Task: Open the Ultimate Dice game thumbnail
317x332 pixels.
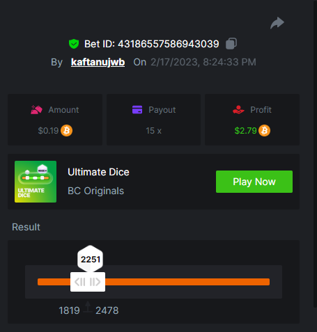Action: tap(36, 182)
